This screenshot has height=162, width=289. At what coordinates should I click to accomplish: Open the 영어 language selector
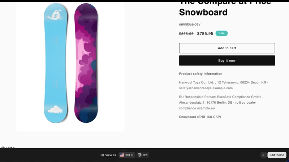(143, 155)
